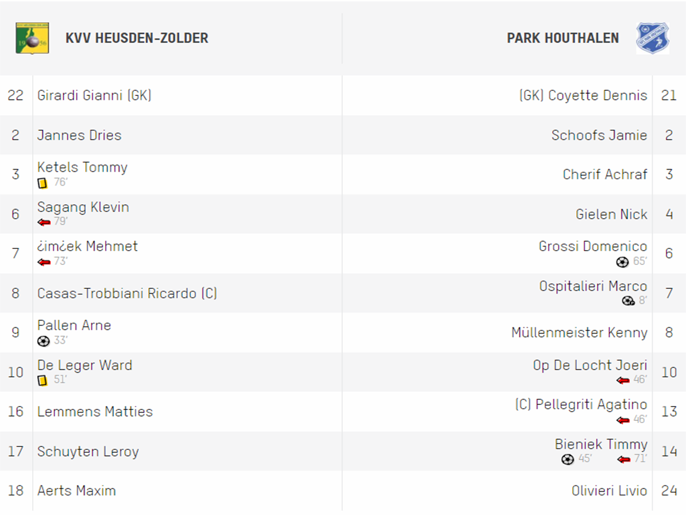Open captain Casas-Trobbiani Ricardo's profile

pyautogui.click(x=127, y=293)
